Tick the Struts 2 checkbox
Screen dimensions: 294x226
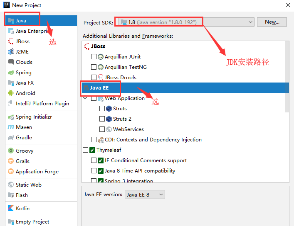click(102, 119)
